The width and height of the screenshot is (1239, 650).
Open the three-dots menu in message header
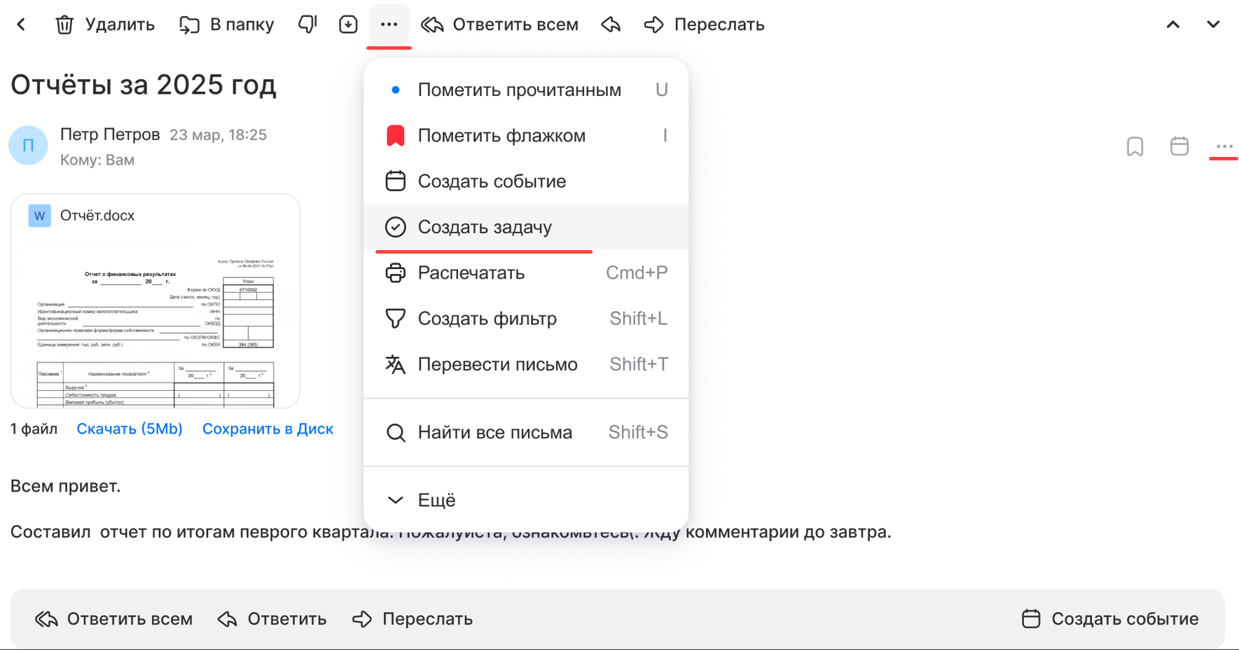pyautogui.click(x=1224, y=146)
